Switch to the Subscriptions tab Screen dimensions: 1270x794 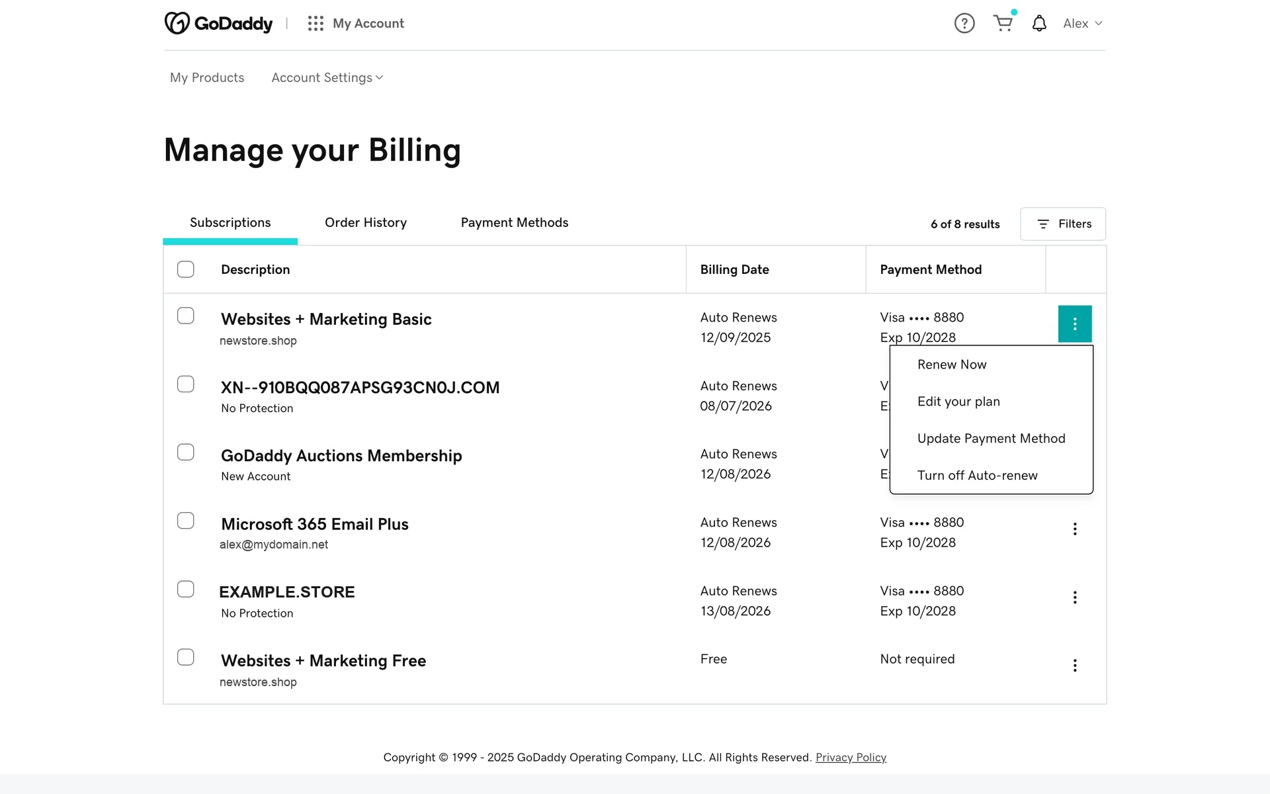230,222
